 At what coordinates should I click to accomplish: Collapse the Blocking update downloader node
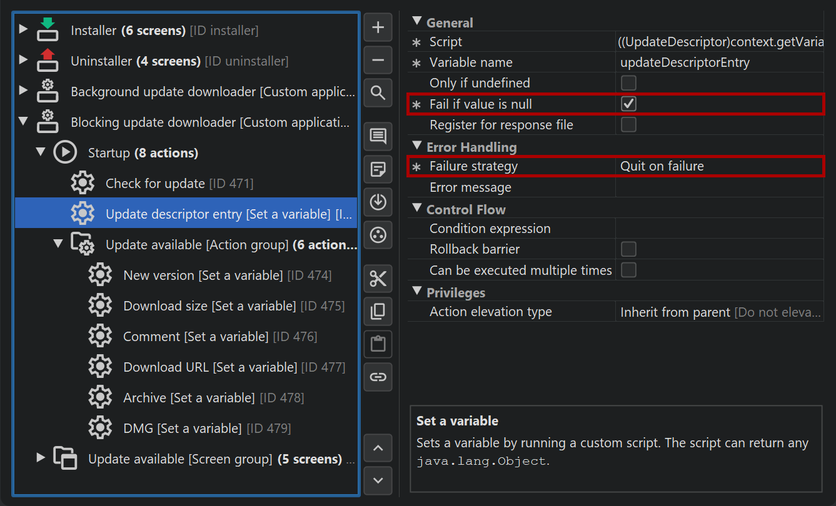23,122
